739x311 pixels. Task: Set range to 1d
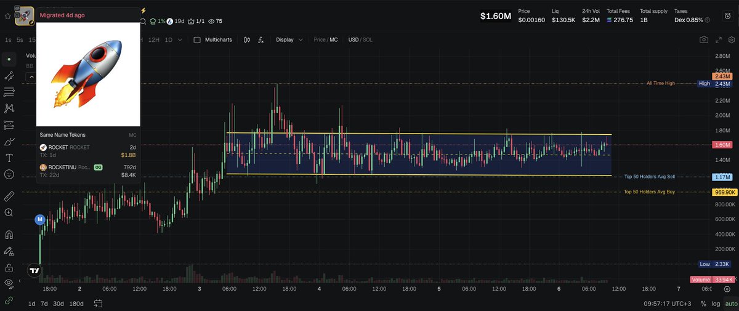[x=31, y=303]
